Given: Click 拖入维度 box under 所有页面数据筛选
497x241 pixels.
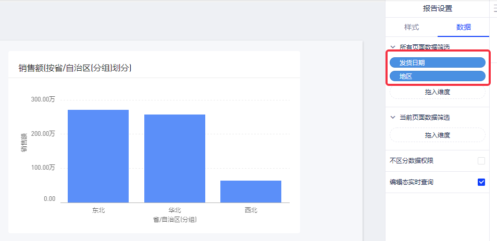Looking at the screenshot, I should pos(437,92).
